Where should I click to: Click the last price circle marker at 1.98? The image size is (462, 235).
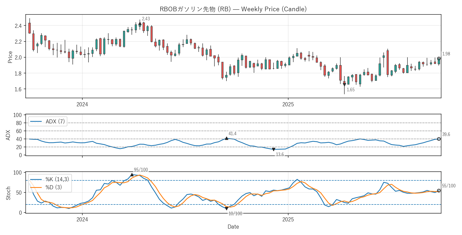coord(439,59)
